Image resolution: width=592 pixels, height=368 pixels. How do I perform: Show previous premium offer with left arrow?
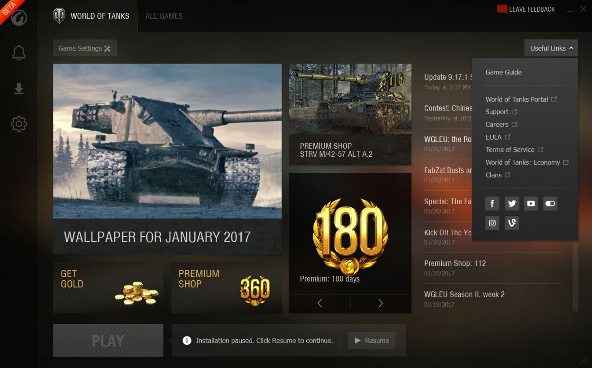click(320, 304)
